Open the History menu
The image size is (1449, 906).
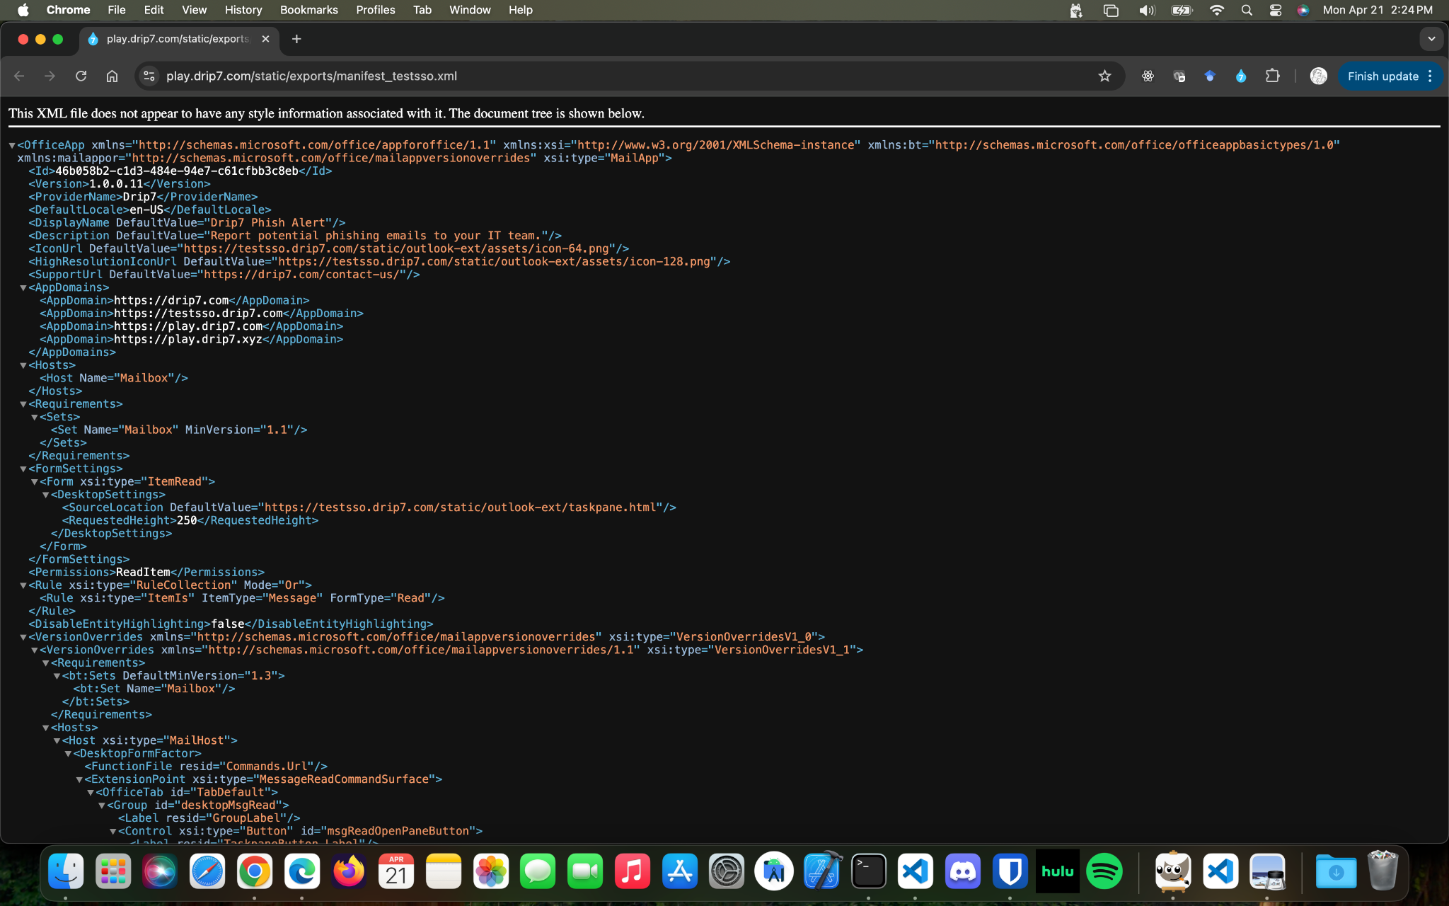243,10
